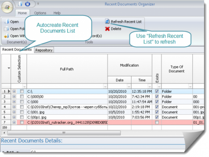Tick Custom Selection checkbox for C:\001.jpg row
This screenshot has height=157, width=209.
pos(22,112)
